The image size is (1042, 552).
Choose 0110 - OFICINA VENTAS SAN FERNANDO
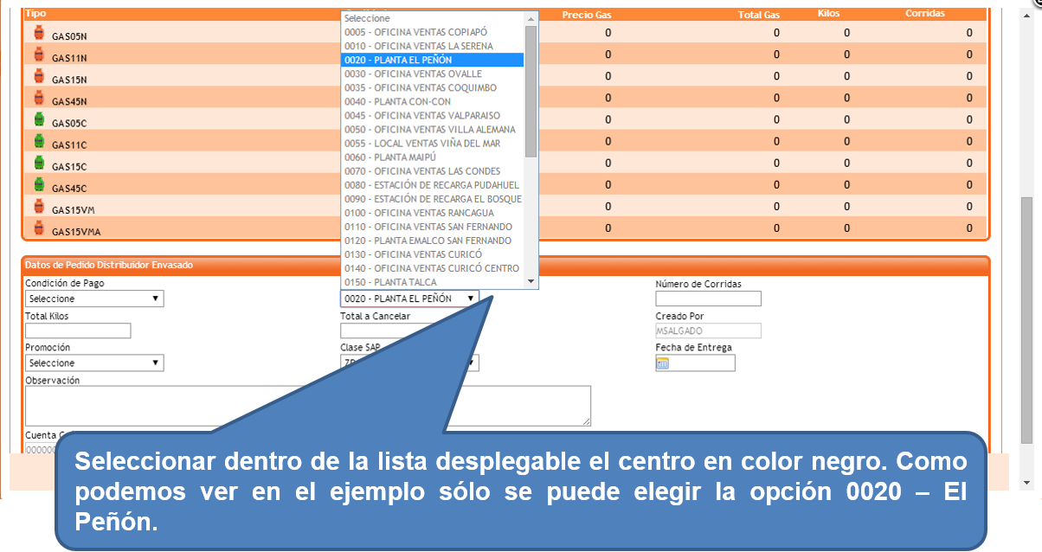point(433,226)
